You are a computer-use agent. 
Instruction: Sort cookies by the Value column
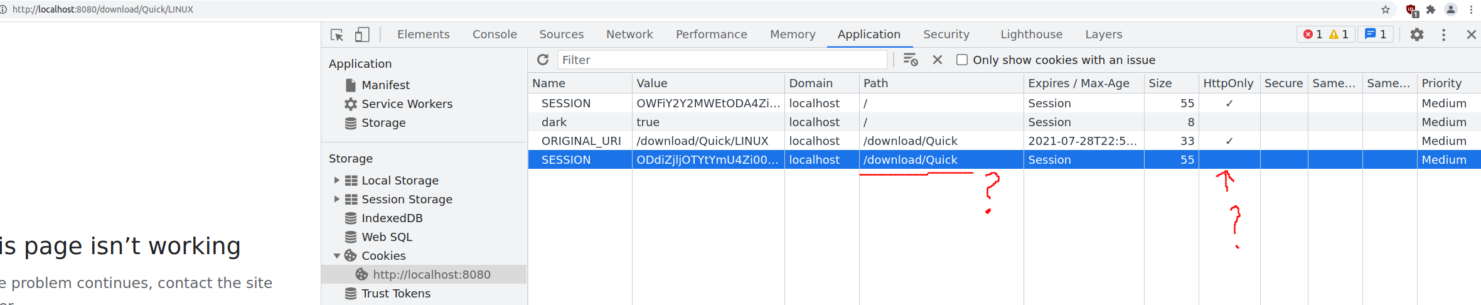[x=708, y=83]
